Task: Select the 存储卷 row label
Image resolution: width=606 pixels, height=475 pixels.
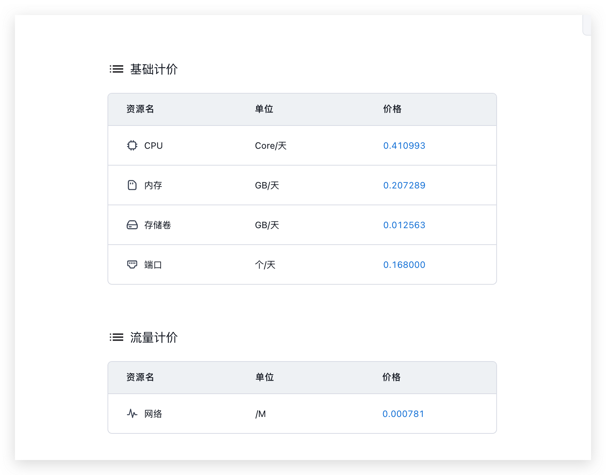Action: click(157, 225)
